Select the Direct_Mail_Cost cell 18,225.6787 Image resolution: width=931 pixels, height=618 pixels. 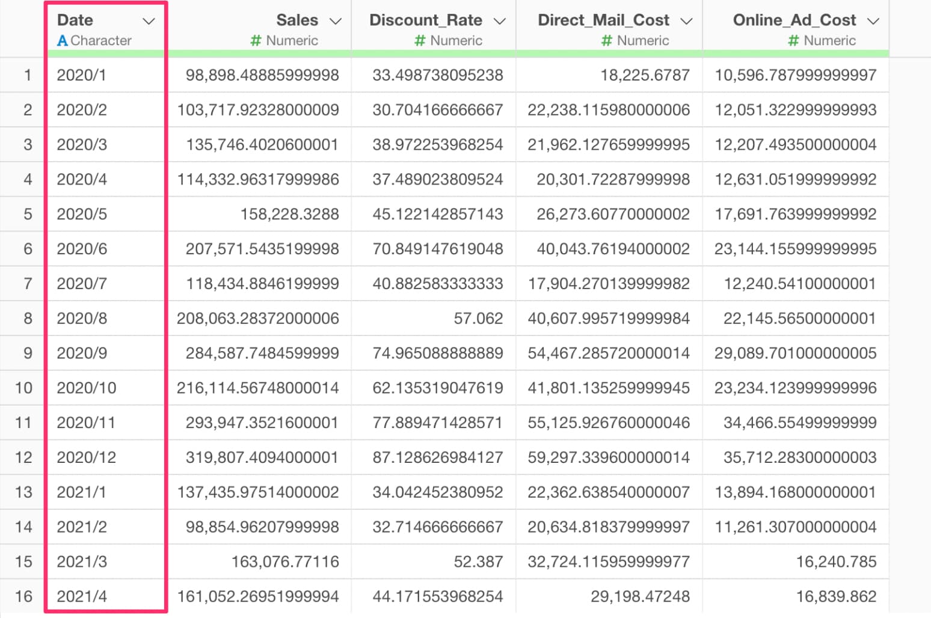(x=645, y=75)
